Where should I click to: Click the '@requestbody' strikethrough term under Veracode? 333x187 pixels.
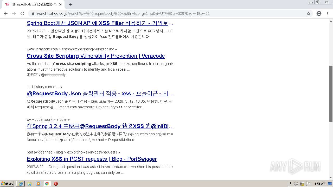tap(53, 75)
